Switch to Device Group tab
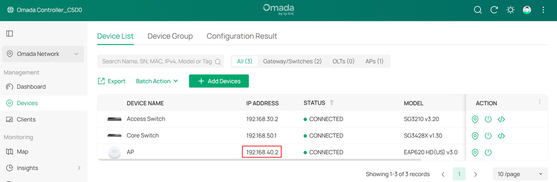This screenshot has width=557, height=182. tap(170, 36)
